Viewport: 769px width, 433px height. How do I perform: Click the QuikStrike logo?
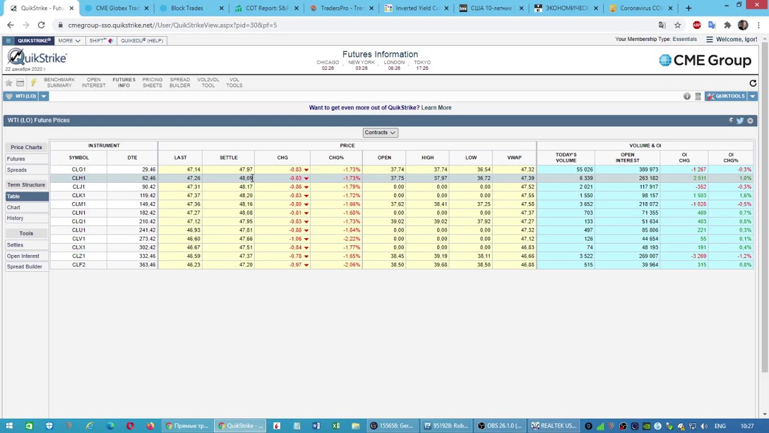(x=37, y=58)
